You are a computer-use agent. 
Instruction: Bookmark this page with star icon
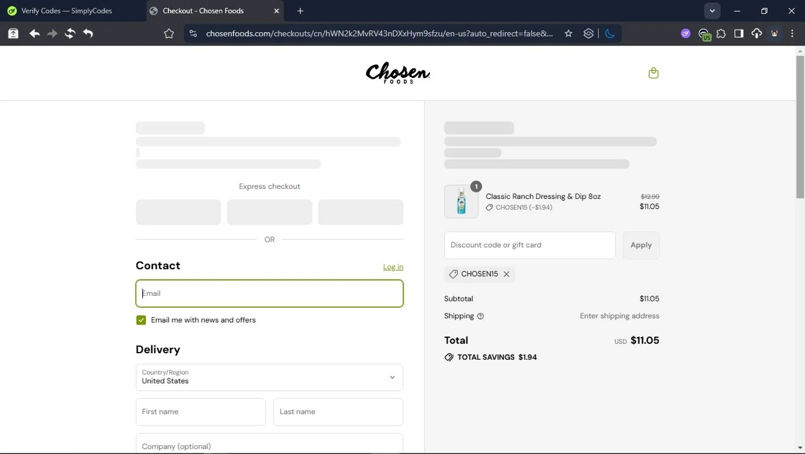pyautogui.click(x=568, y=33)
